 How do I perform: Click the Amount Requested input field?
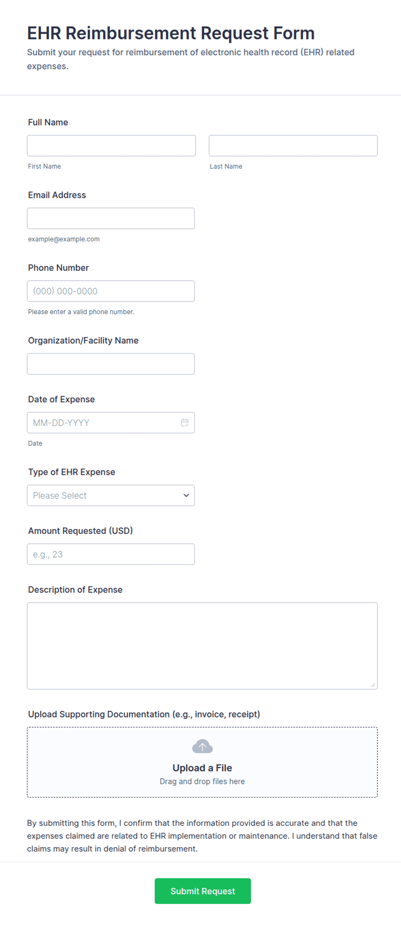coord(111,554)
